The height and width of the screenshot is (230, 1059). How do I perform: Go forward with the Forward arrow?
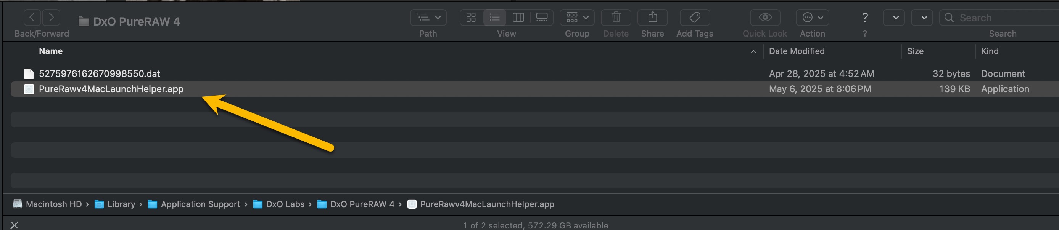click(51, 17)
